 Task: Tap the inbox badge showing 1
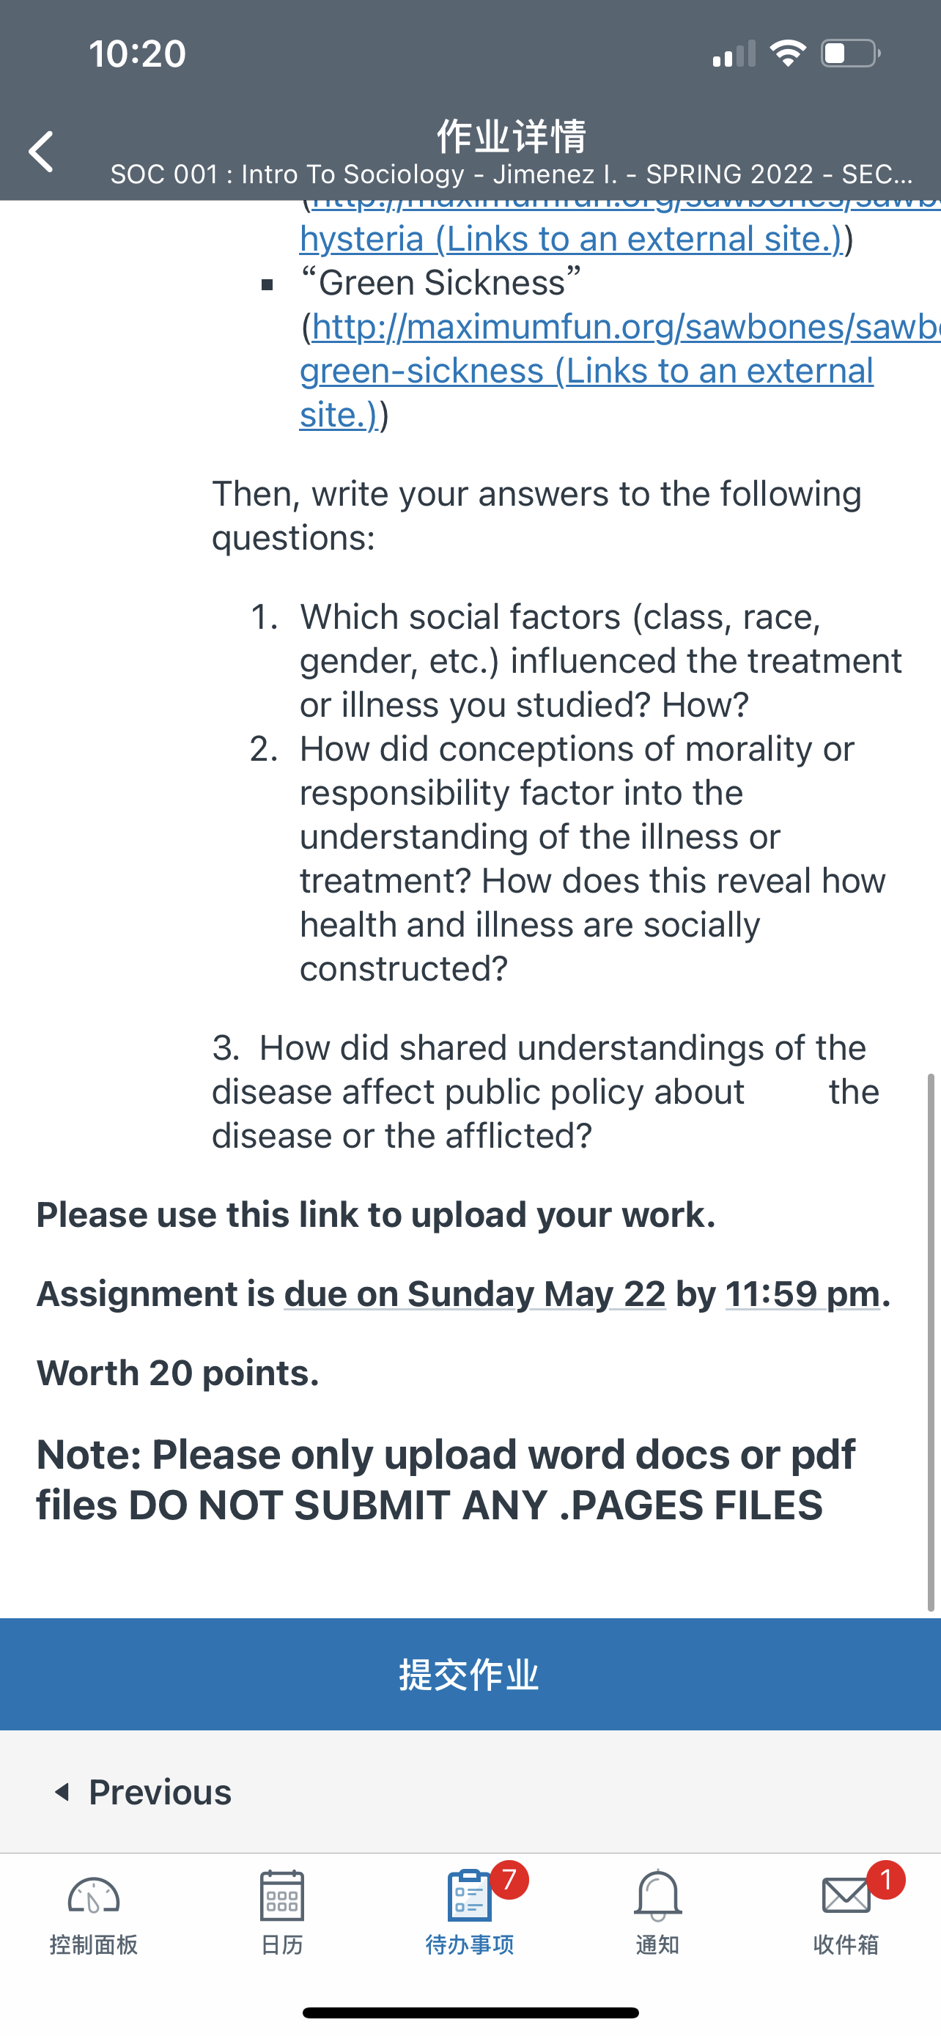pos(886,1879)
